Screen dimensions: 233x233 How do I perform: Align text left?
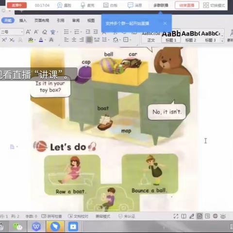coord(66,40)
